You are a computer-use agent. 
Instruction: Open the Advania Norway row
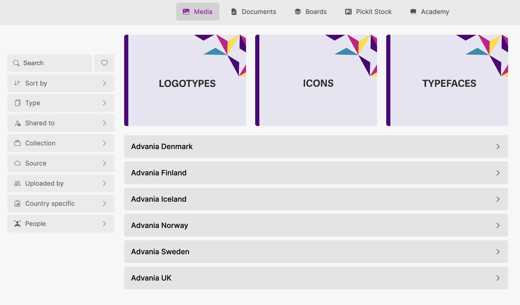tap(316, 225)
